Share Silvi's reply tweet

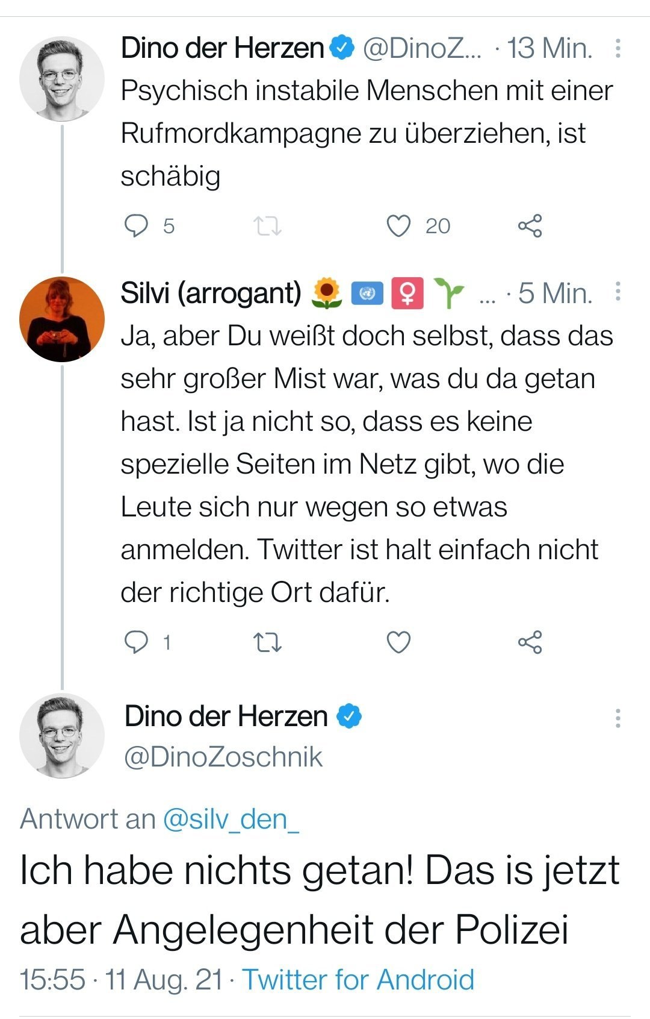pyautogui.click(x=530, y=642)
